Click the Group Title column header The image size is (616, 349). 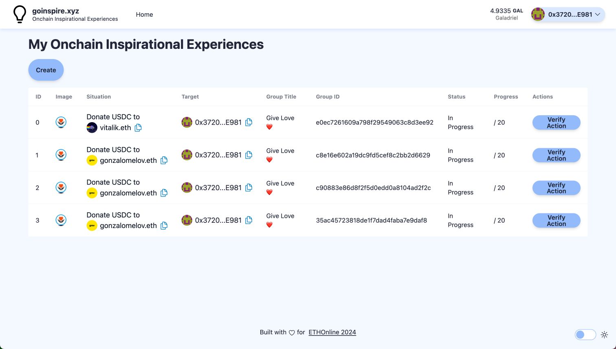point(281,97)
